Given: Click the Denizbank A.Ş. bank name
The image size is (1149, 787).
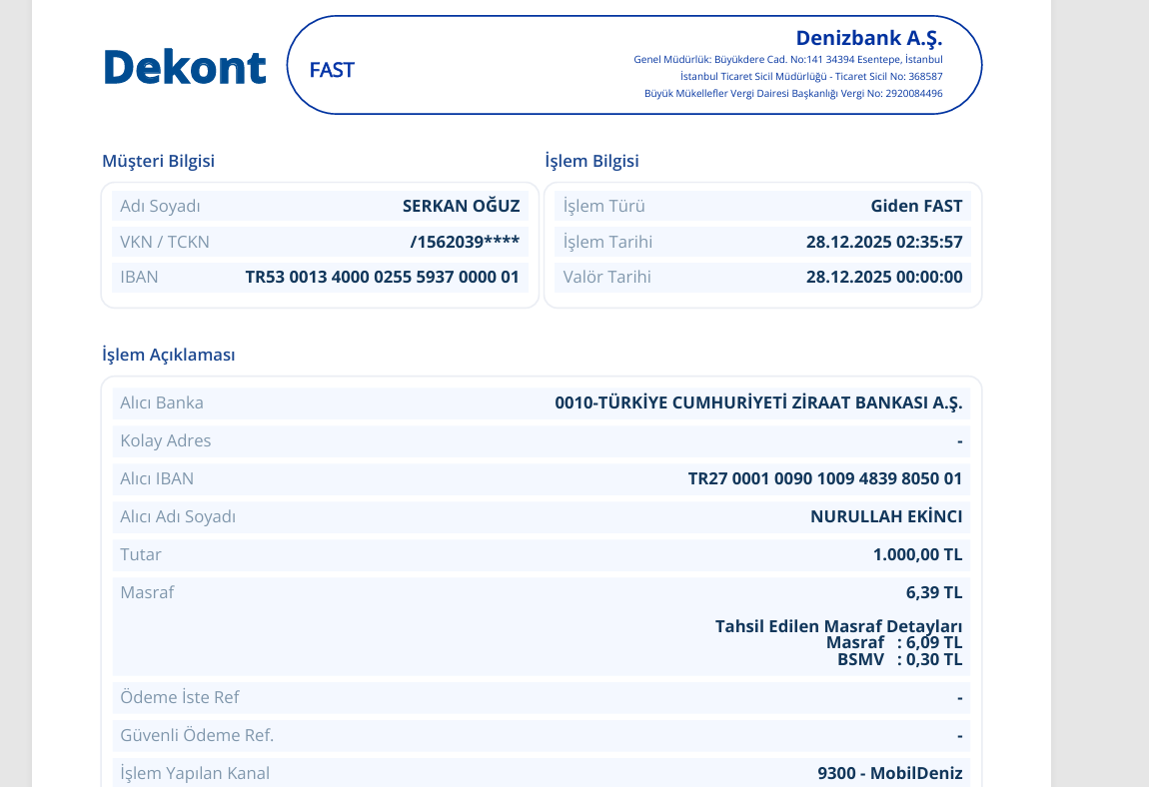Looking at the screenshot, I should click(869, 38).
